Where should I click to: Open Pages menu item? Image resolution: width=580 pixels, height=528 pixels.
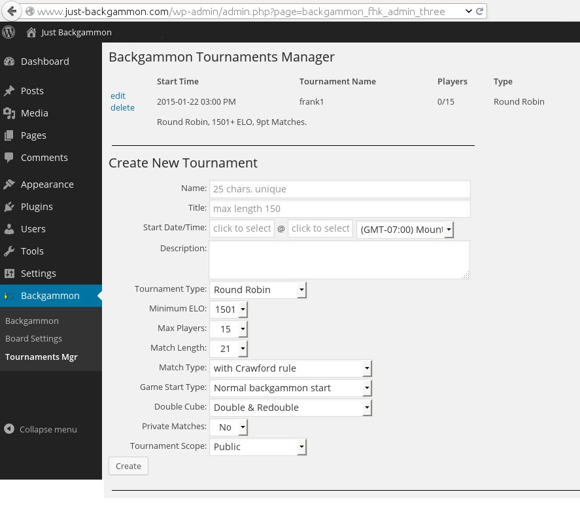[33, 135]
